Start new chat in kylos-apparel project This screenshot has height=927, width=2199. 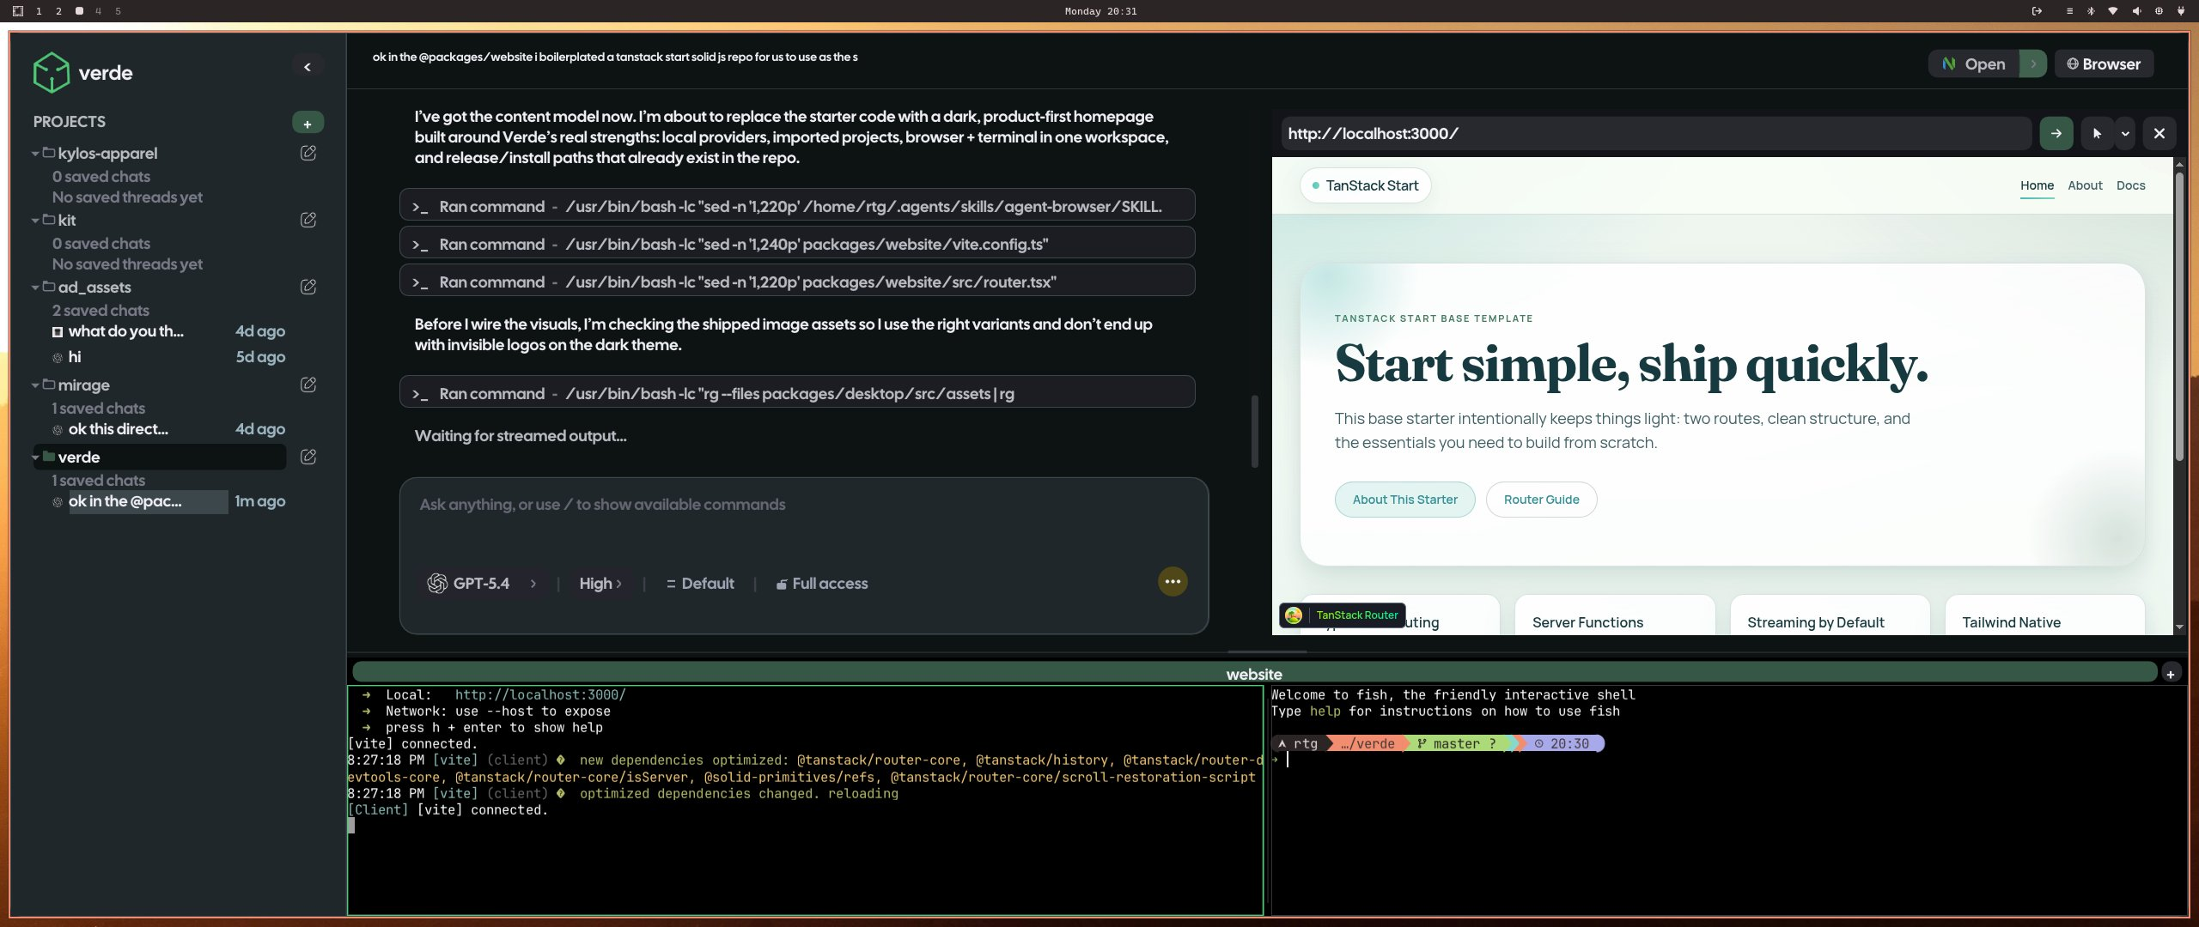point(308,154)
